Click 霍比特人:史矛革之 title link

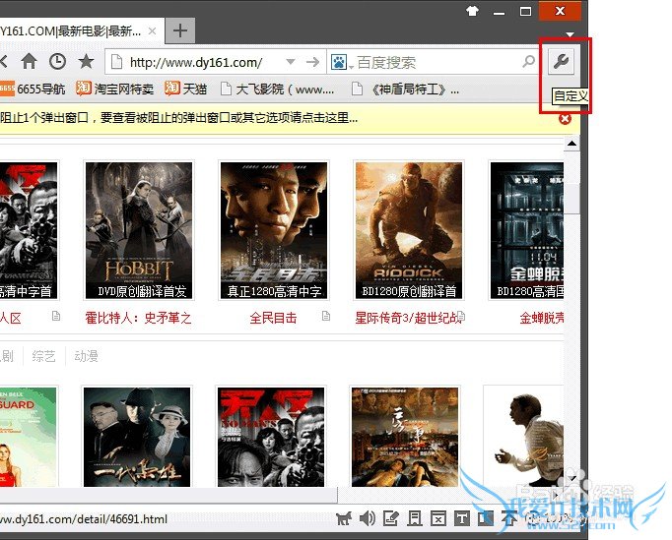pyautogui.click(x=138, y=318)
